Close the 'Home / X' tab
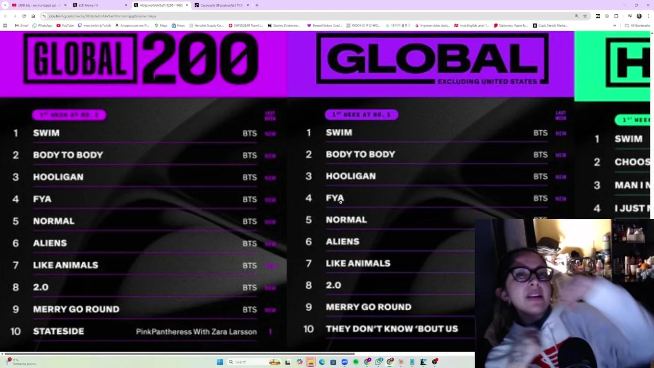The width and height of the screenshot is (654, 368). point(126,5)
